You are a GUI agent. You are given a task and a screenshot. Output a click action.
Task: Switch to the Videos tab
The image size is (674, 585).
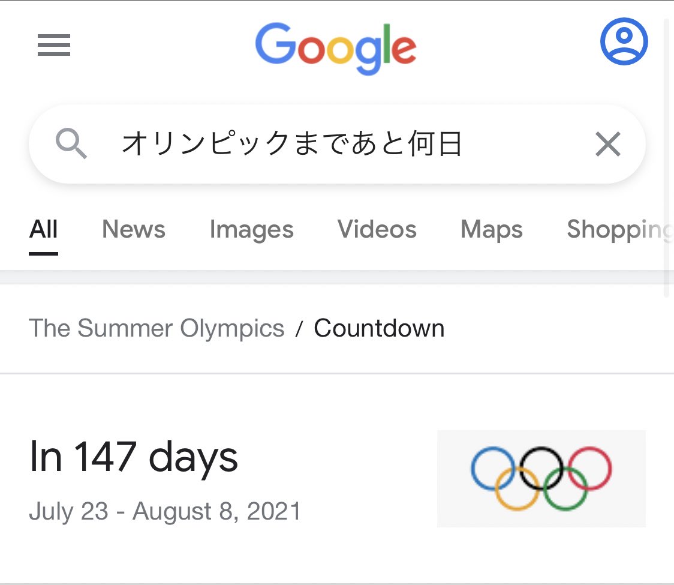(x=377, y=229)
